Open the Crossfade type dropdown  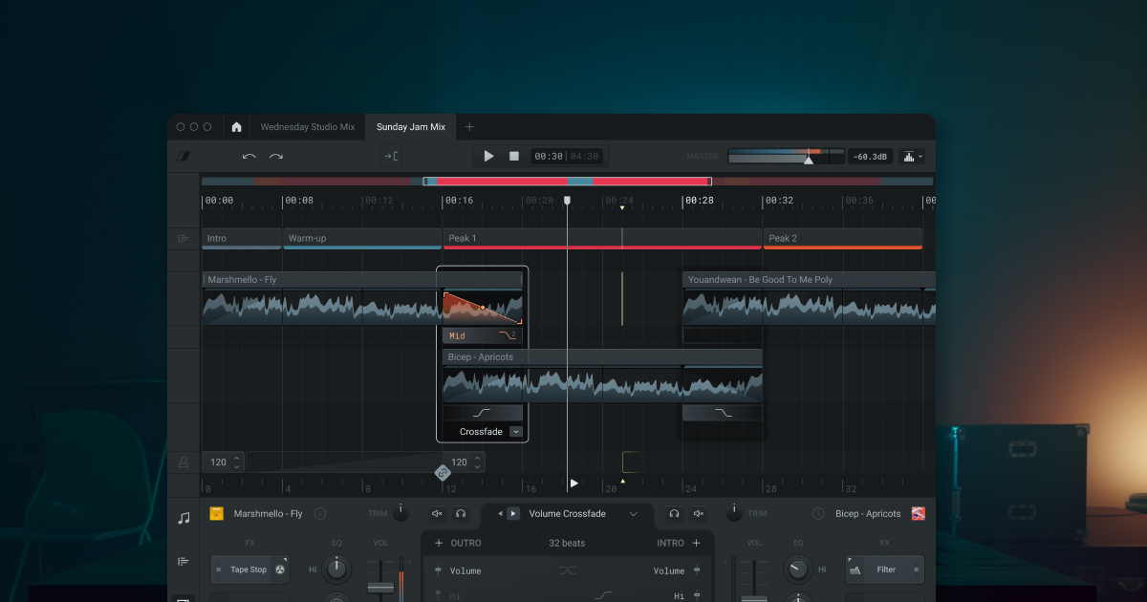515,431
